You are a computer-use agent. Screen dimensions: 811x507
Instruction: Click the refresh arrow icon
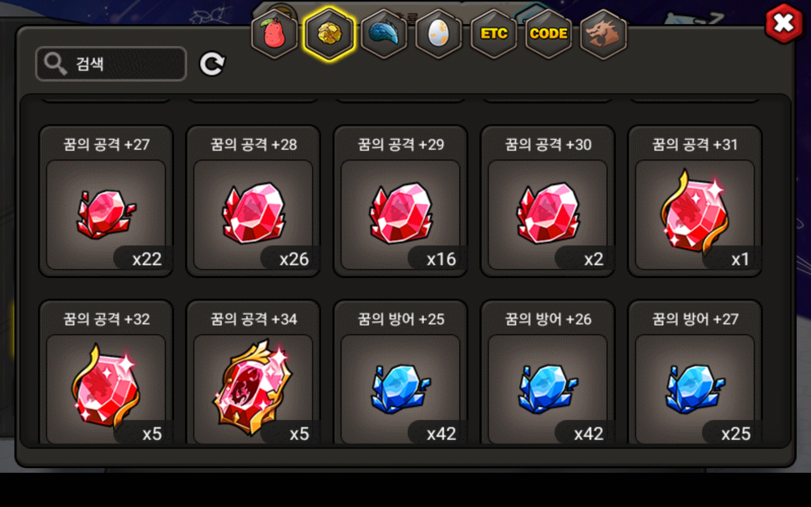click(x=213, y=64)
